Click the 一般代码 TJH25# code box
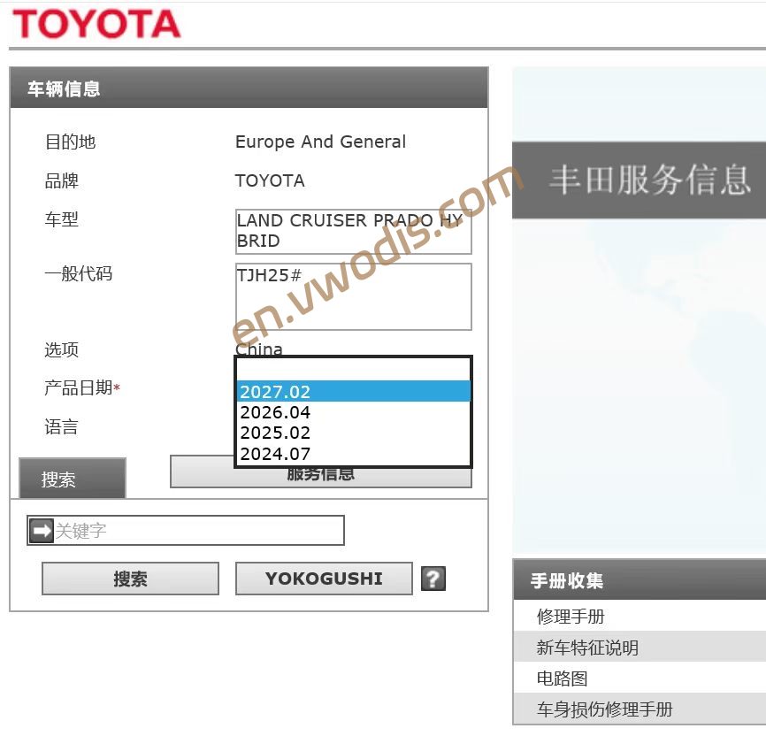766x736 pixels. (x=354, y=296)
